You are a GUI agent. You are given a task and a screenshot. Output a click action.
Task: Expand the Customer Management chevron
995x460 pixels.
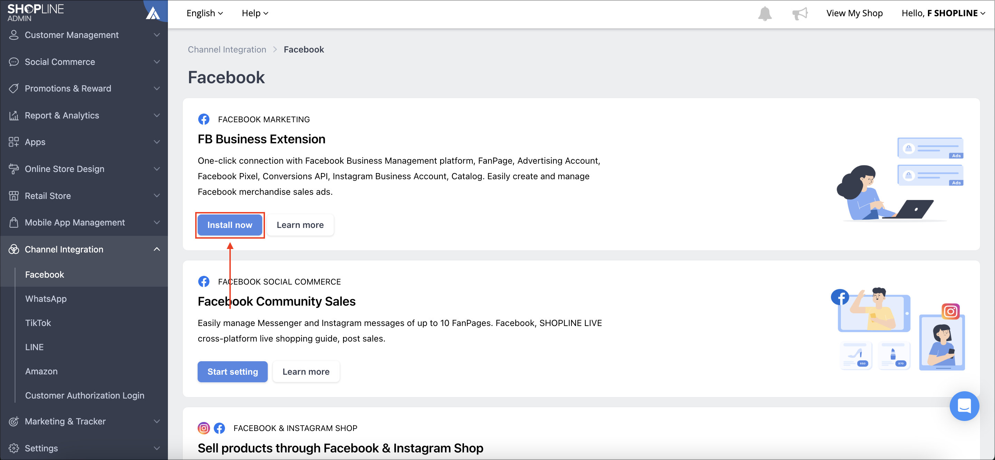coord(157,35)
